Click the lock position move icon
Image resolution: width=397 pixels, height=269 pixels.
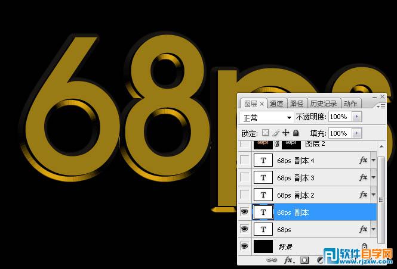(285, 133)
